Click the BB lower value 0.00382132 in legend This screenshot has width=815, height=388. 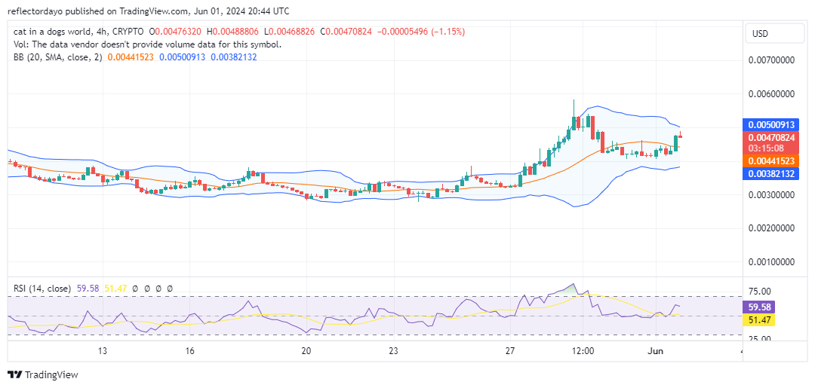point(232,57)
